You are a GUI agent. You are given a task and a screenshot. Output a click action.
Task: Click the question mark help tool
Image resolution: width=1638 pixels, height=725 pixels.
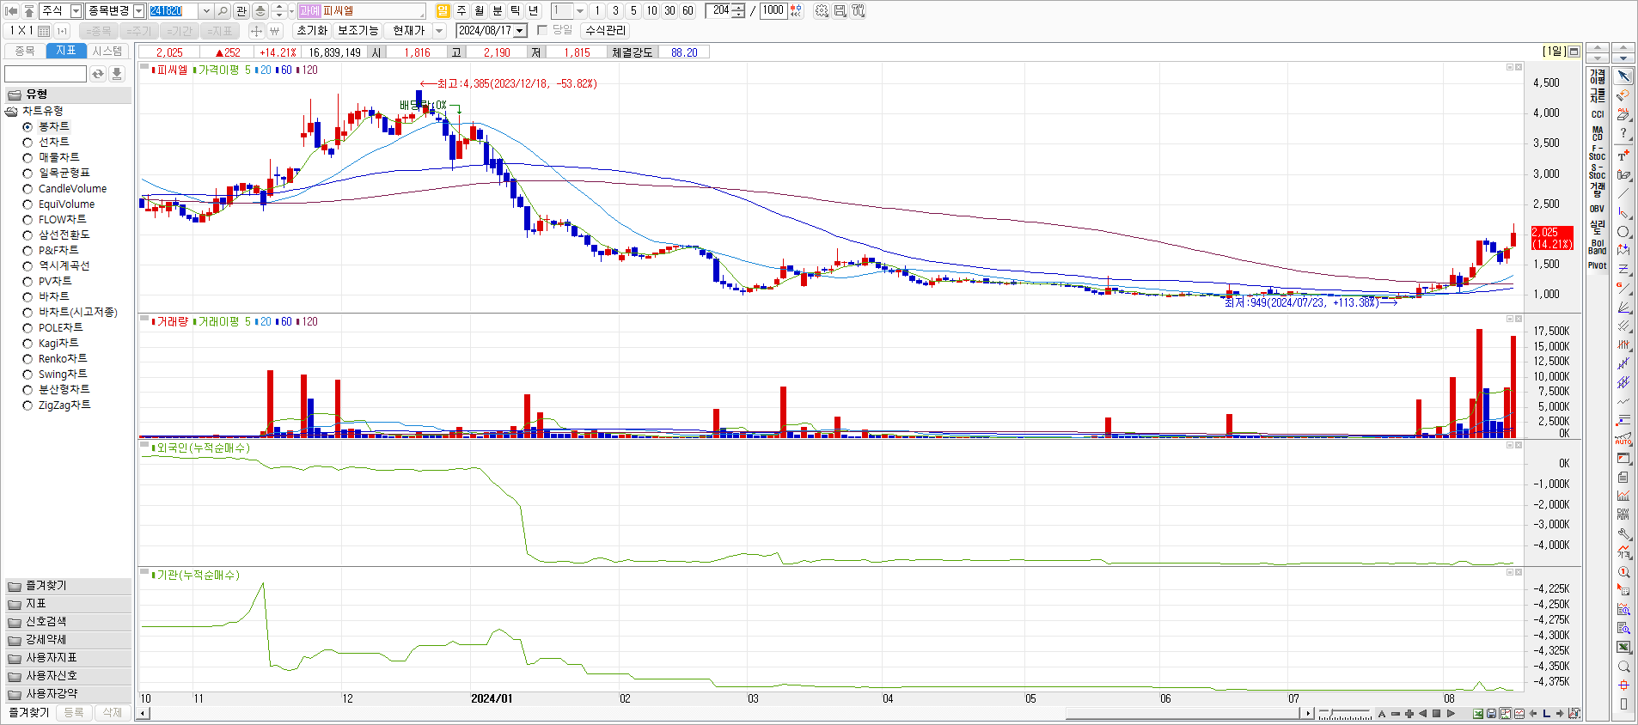tap(1623, 133)
